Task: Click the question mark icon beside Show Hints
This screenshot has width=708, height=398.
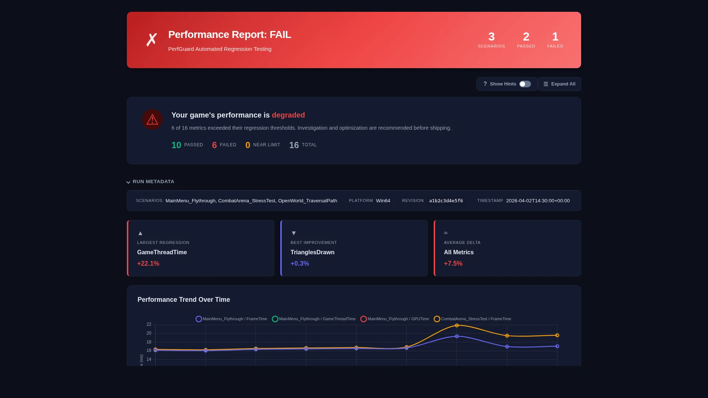Action: click(x=485, y=84)
